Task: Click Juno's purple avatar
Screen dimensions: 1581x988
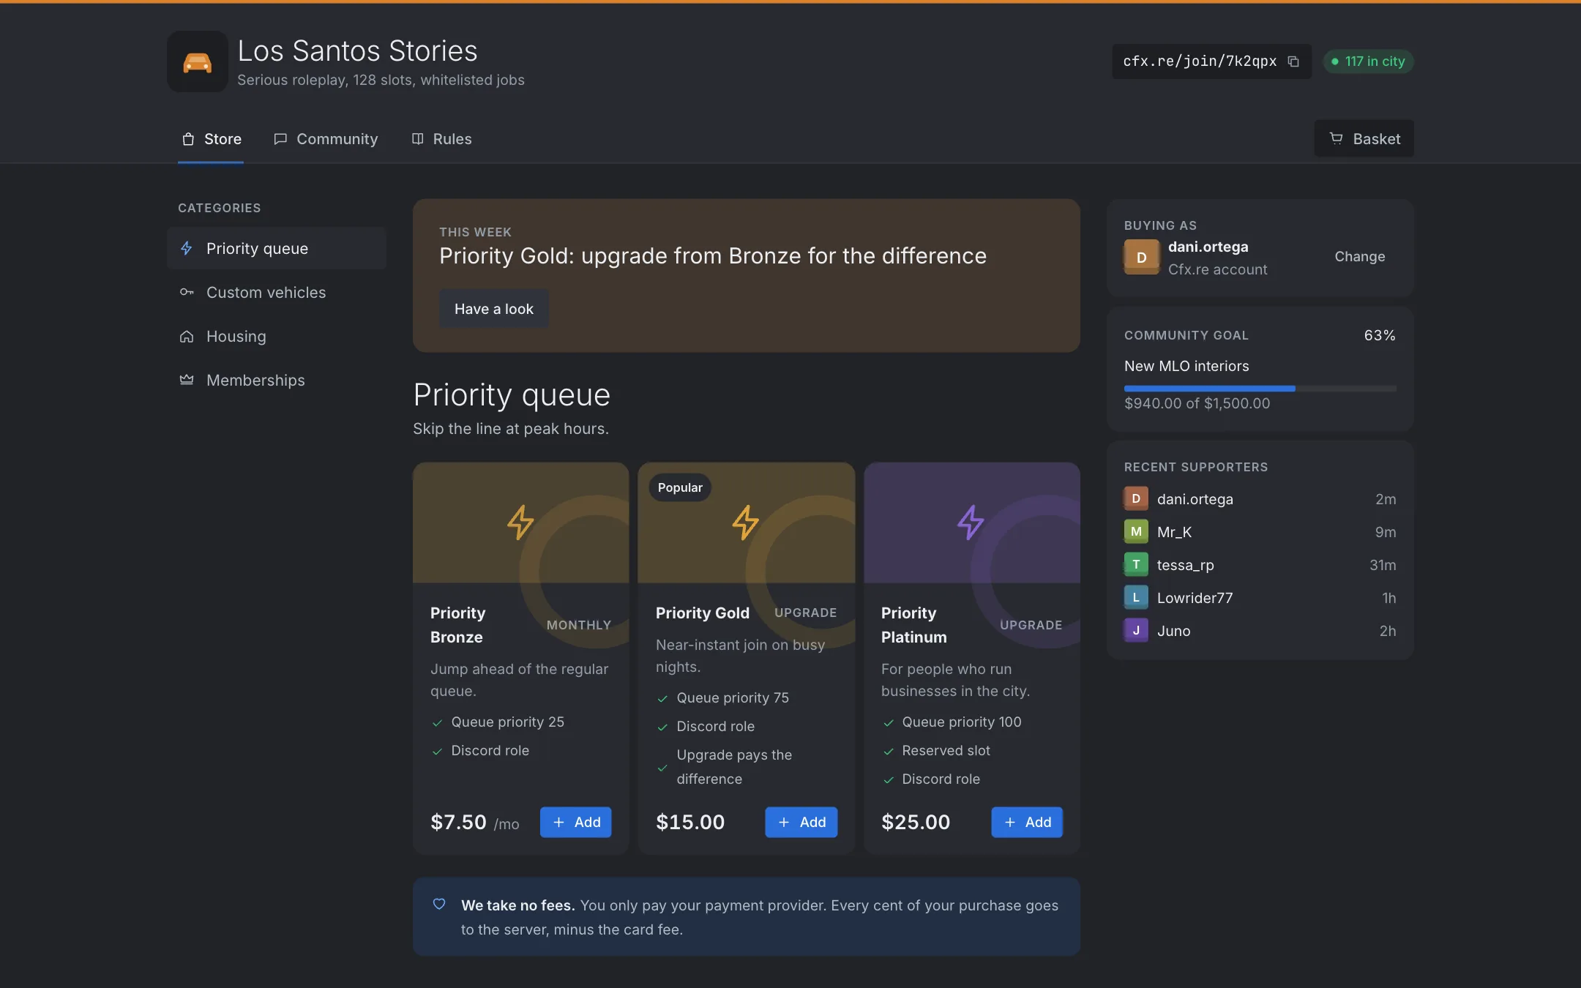Action: 1136,630
